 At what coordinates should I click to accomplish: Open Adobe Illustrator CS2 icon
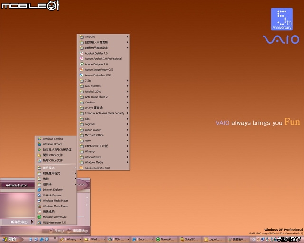point(82,168)
